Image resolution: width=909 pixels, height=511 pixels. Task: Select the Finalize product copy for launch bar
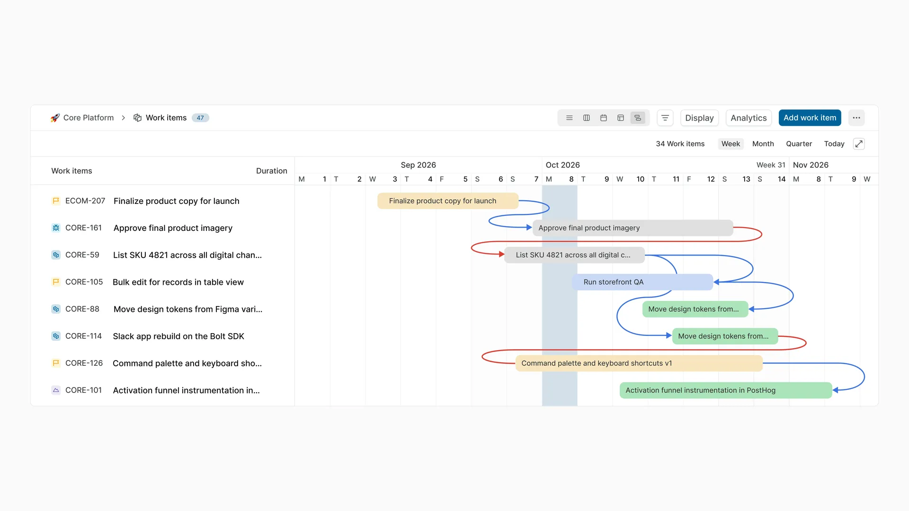[x=448, y=201]
